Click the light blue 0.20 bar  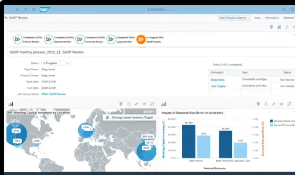tap(241, 150)
